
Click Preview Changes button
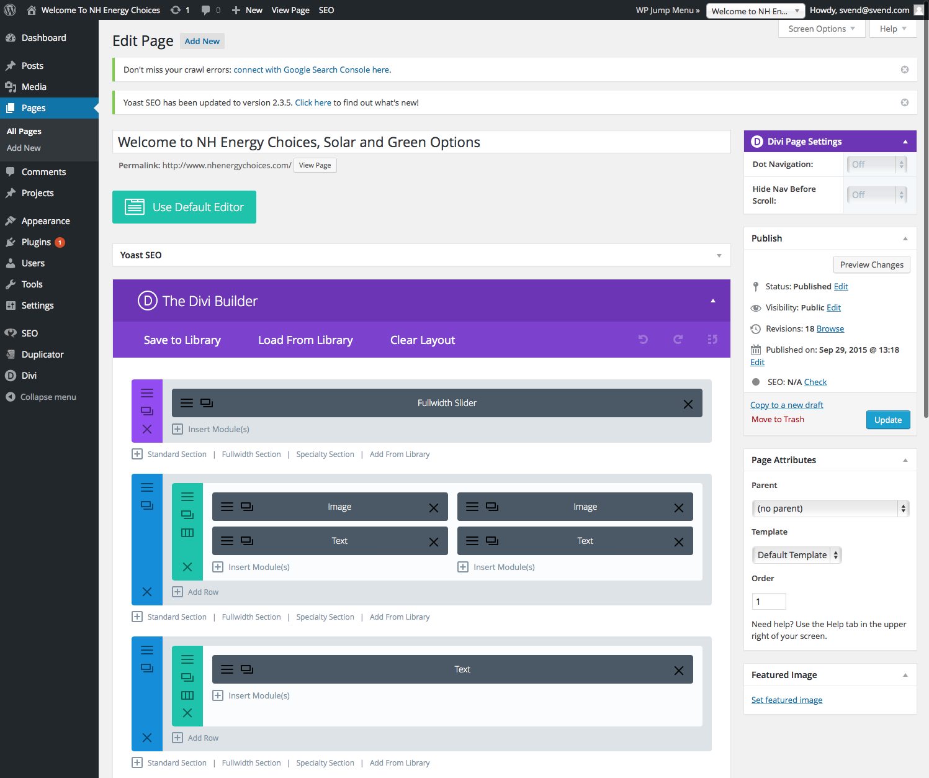pyautogui.click(x=872, y=265)
